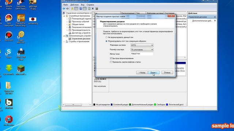Click the Up one level folder icon
234x131 pixels.
pyautogui.click(x=72, y=9)
